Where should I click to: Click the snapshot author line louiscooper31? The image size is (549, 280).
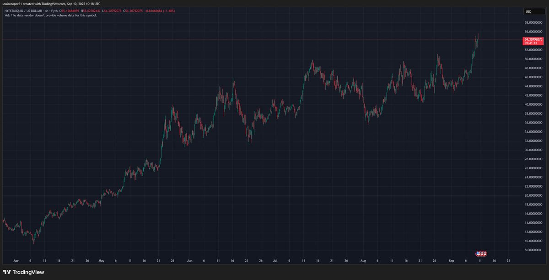pos(51,4)
